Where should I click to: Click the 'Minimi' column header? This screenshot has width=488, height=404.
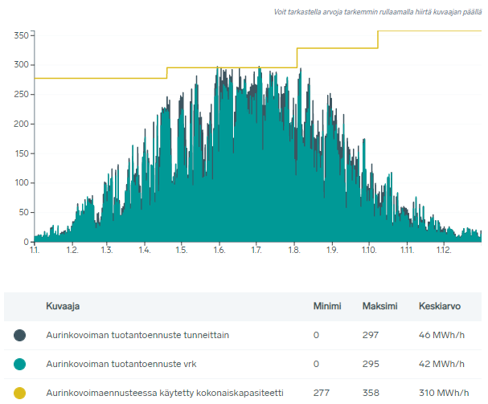click(x=327, y=306)
